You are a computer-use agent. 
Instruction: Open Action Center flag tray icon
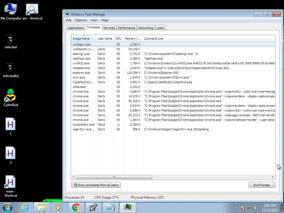pos(243,208)
